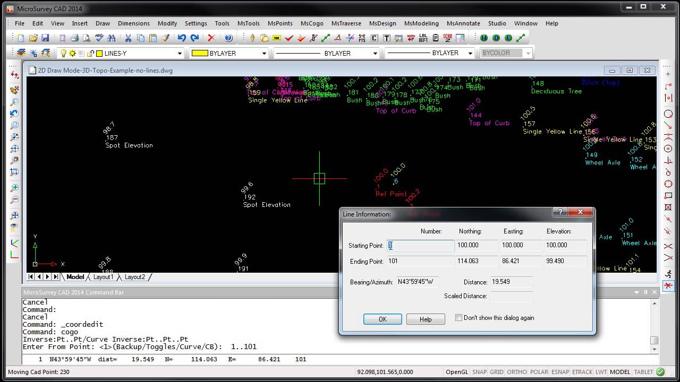The height and width of the screenshot is (382, 680).
Task: Click the green N circle icon
Action: (484, 38)
